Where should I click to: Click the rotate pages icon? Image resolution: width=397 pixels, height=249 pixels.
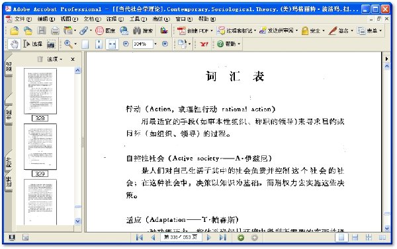[182, 44]
